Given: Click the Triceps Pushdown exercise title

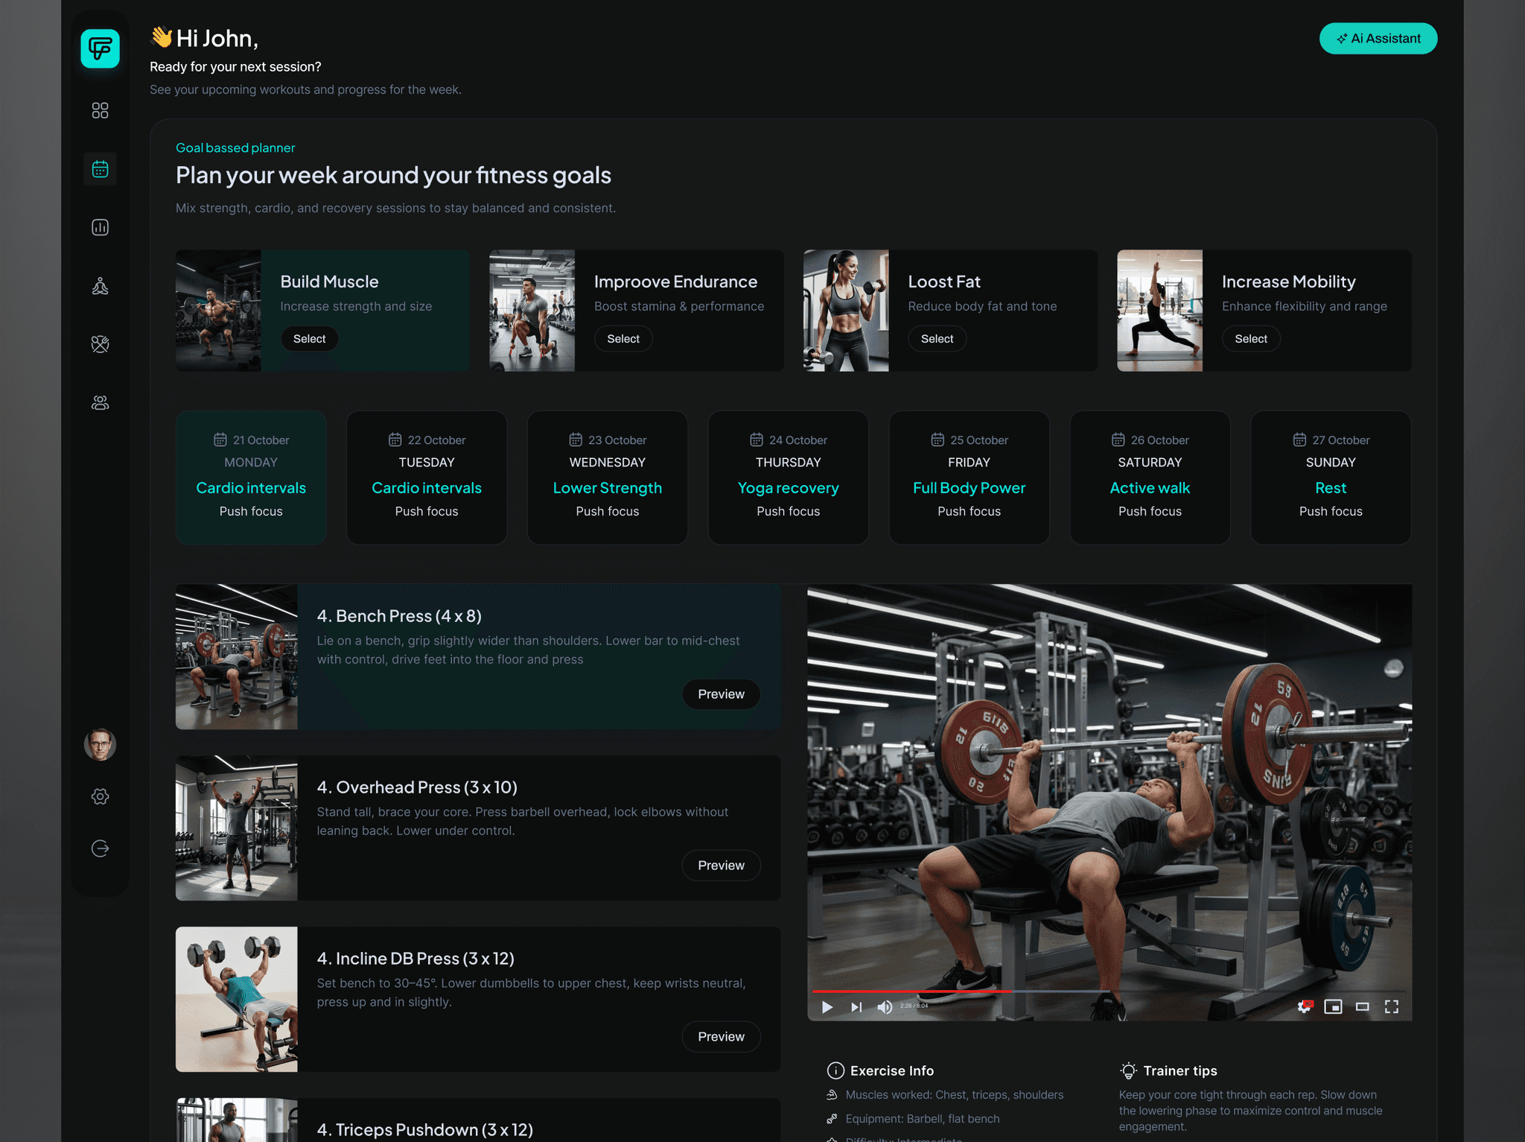Looking at the screenshot, I should (425, 1130).
